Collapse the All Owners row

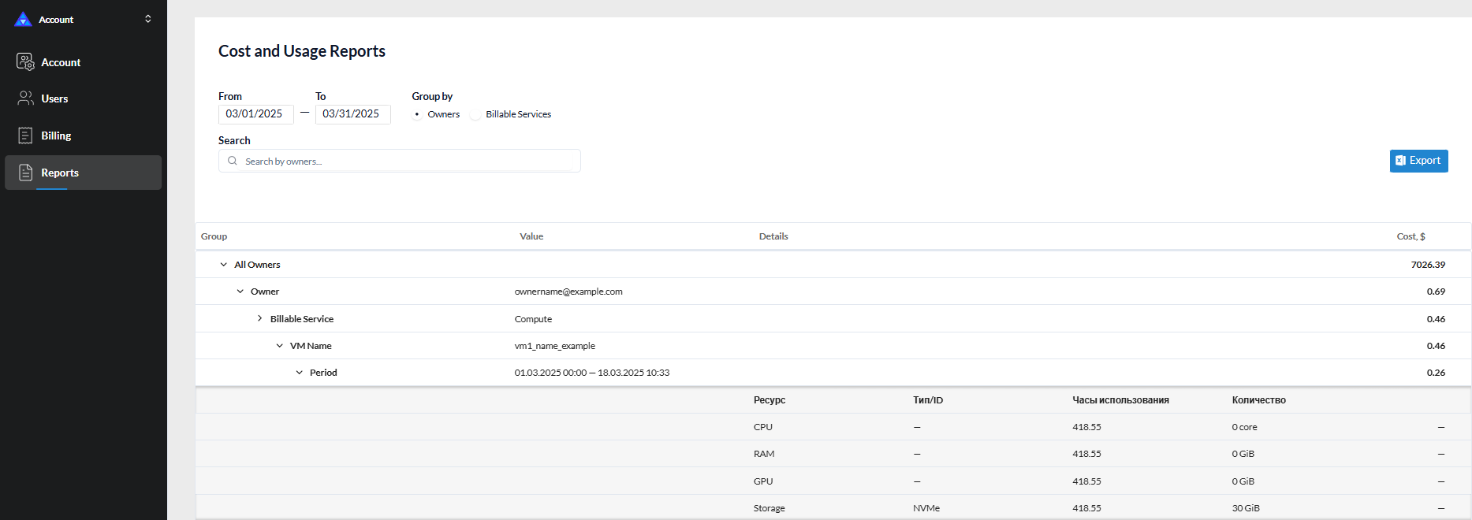pyautogui.click(x=224, y=265)
